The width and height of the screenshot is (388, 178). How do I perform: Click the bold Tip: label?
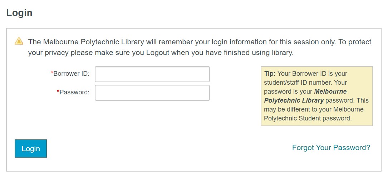(x=270, y=74)
